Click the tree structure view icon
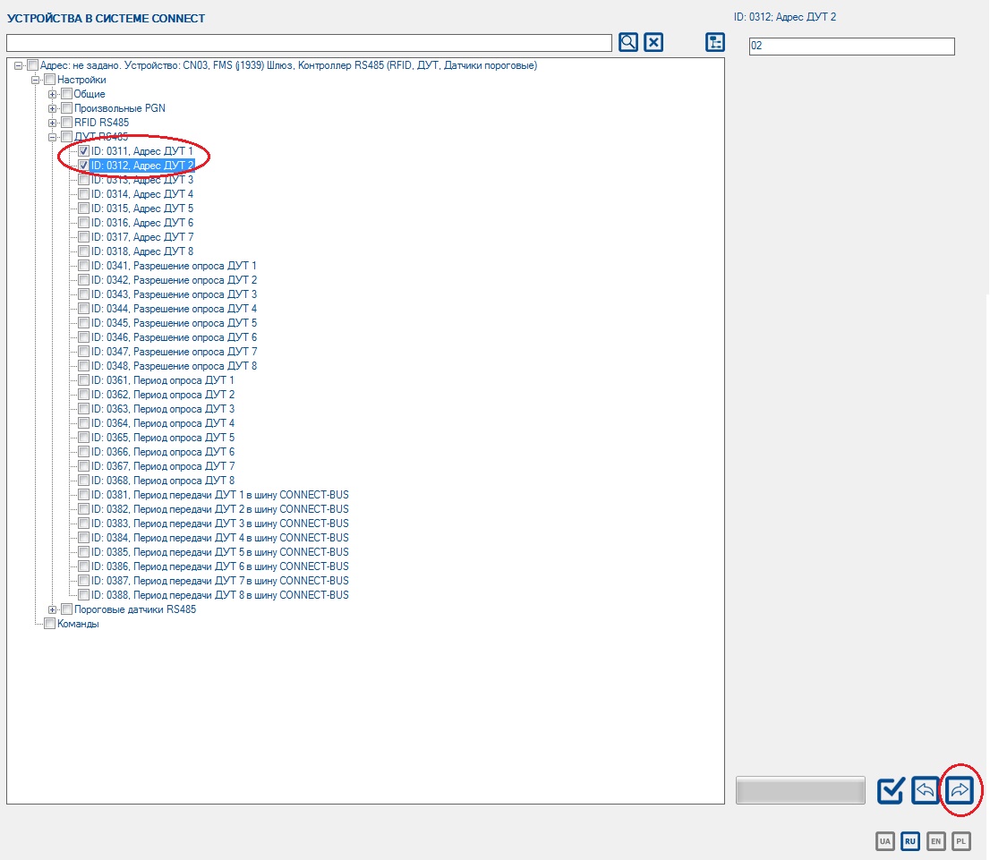The width and height of the screenshot is (990, 860). 714,42
